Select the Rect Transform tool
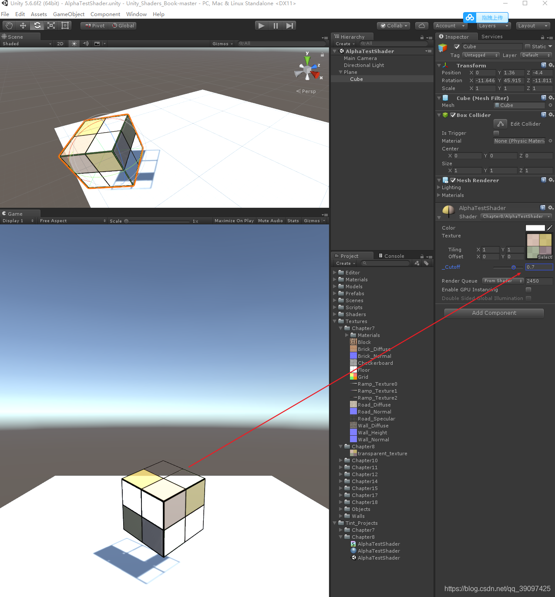The image size is (555, 597). (x=65, y=25)
